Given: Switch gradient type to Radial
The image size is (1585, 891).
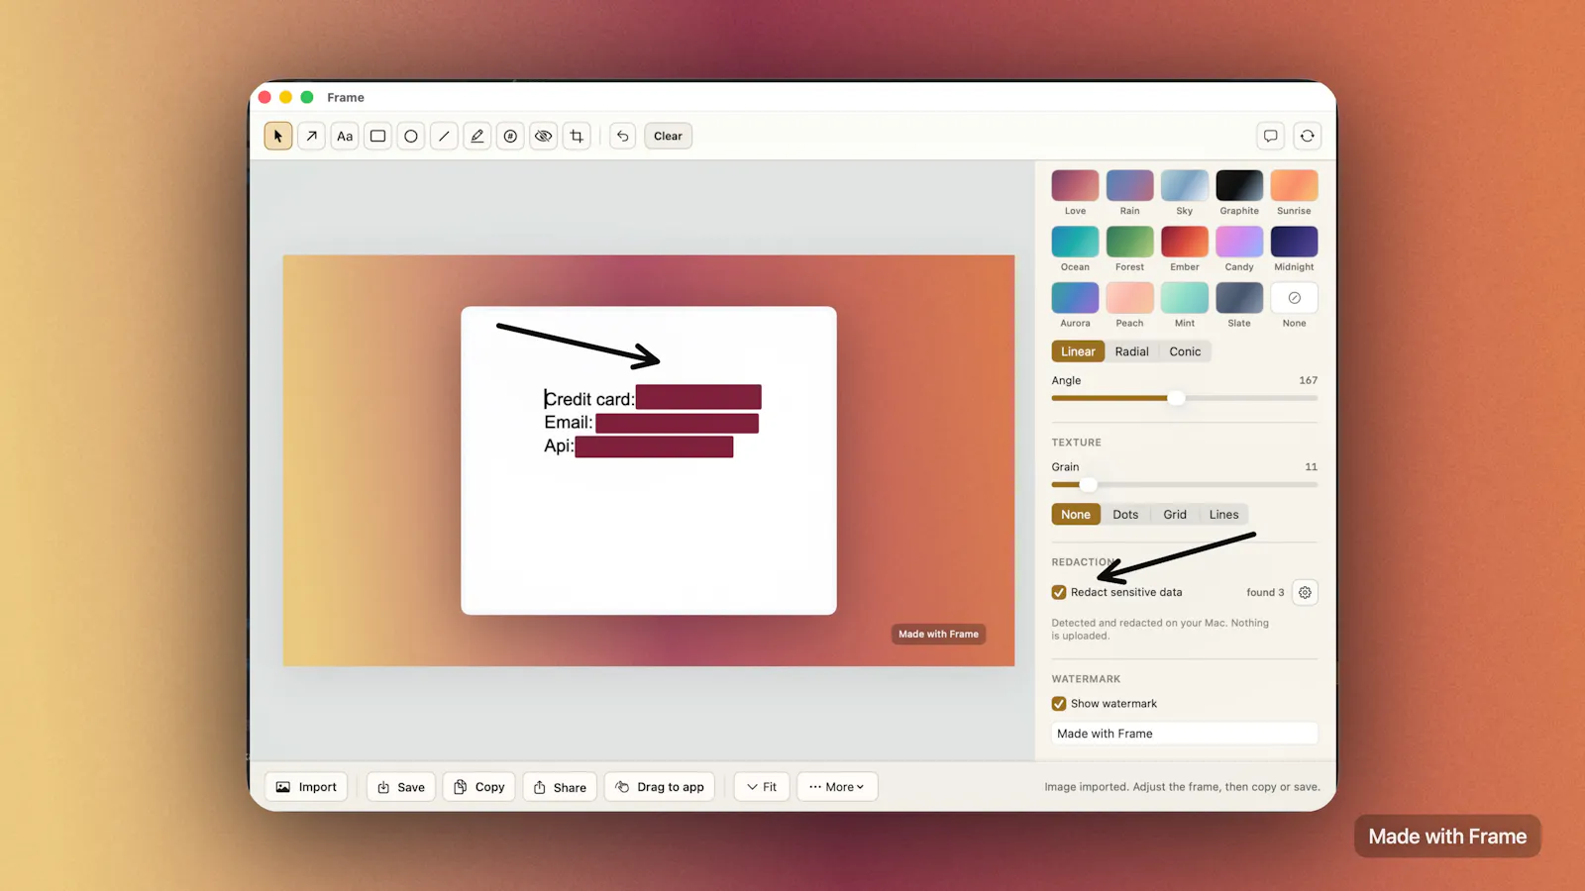Looking at the screenshot, I should pos(1131,351).
